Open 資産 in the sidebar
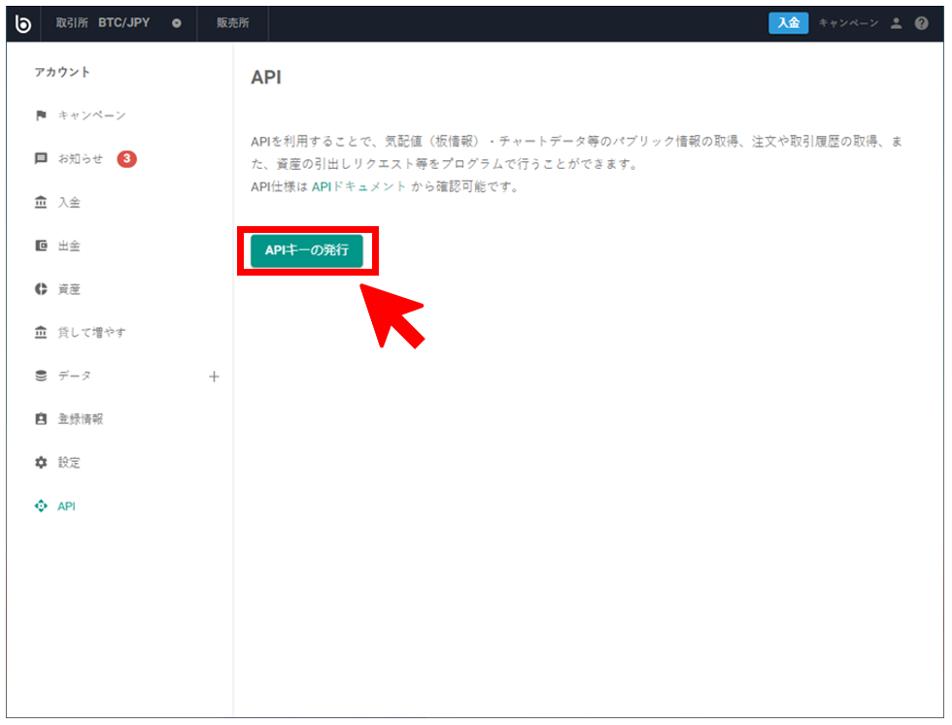 point(69,289)
